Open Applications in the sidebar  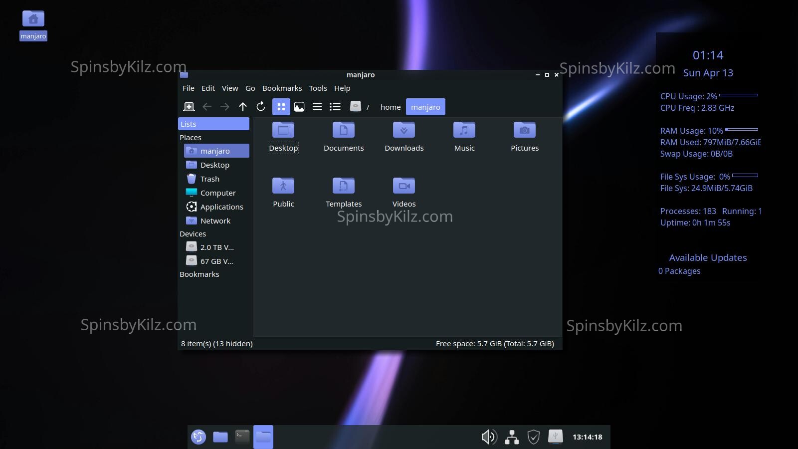click(x=216, y=207)
